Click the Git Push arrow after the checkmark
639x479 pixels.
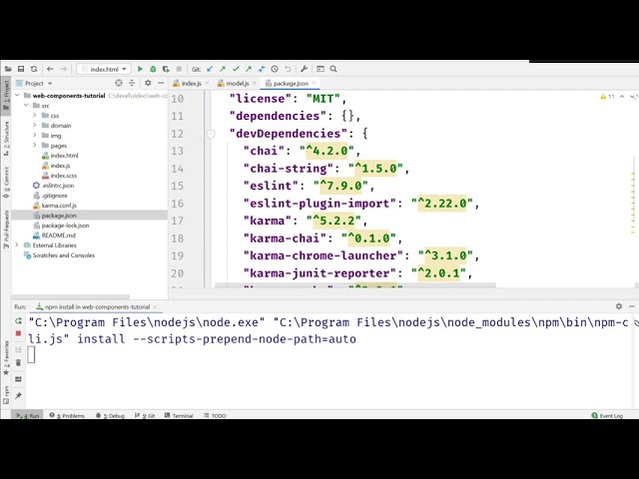(x=249, y=69)
